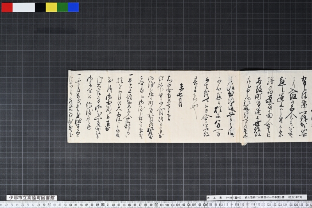Click the I-416 catalog number
Screen dimensions: 312x208
(229, 197)
